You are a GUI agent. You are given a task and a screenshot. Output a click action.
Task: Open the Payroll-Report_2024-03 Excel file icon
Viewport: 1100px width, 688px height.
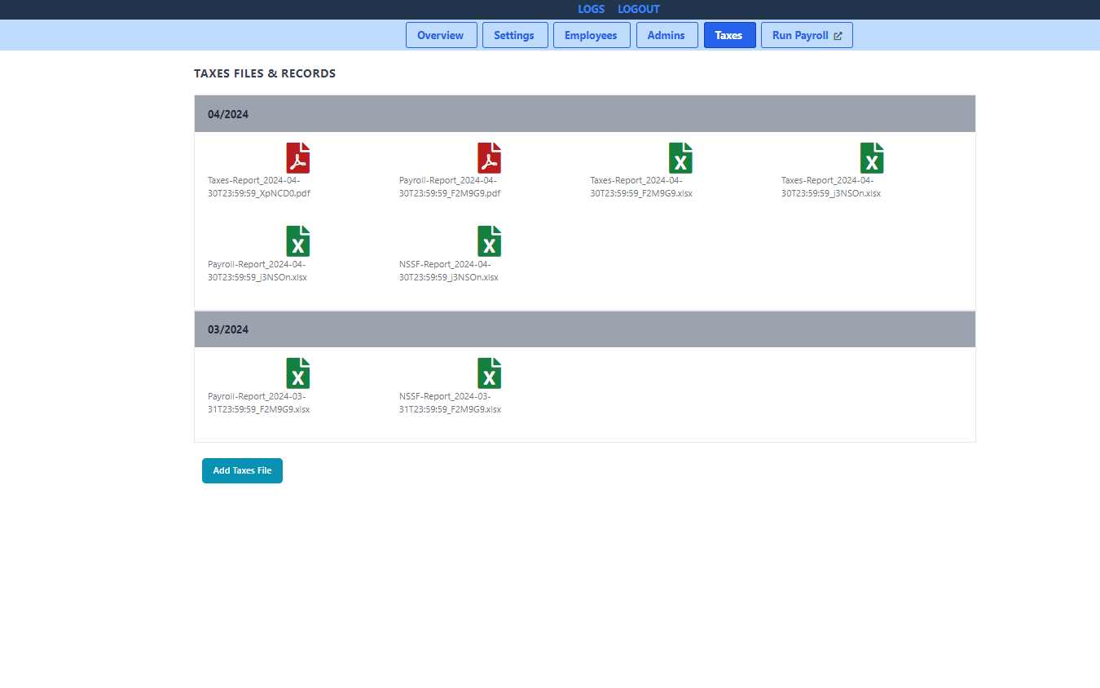(x=298, y=373)
